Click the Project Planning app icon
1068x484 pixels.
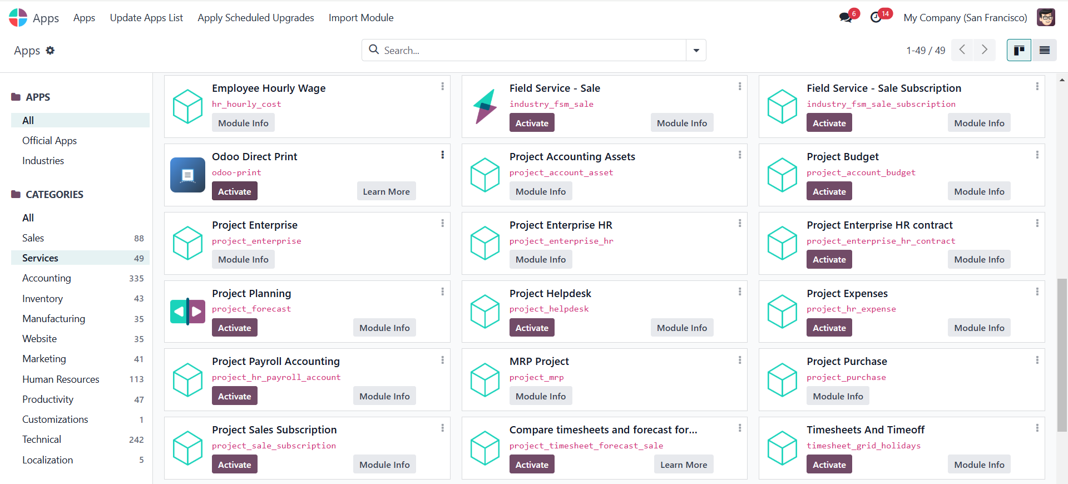(187, 312)
